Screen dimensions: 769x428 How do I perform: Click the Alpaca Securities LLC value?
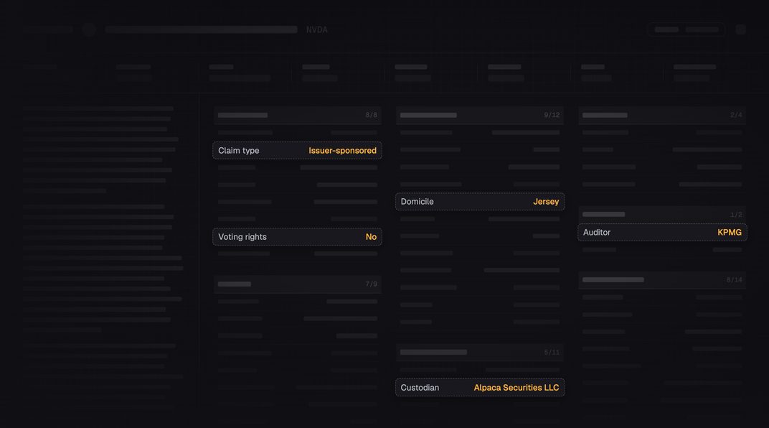click(516, 388)
